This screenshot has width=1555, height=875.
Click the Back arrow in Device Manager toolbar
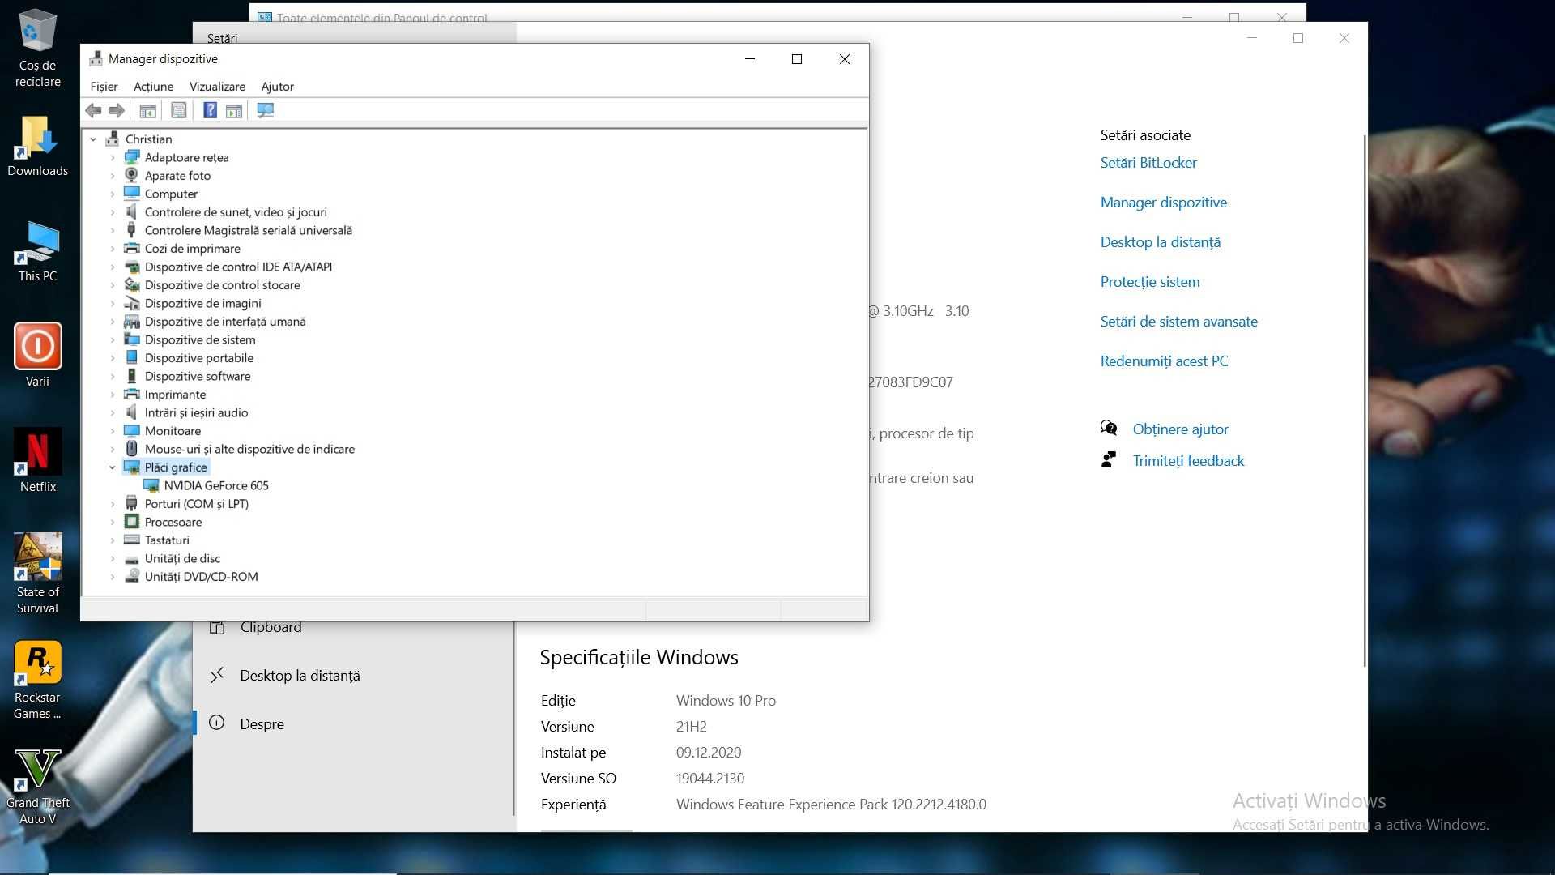coord(93,110)
